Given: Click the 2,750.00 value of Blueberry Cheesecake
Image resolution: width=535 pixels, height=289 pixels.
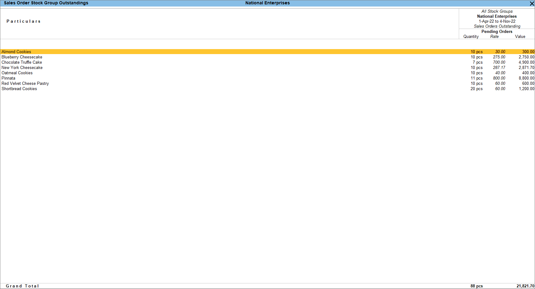Looking at the screenshot, I should (526, 57).
